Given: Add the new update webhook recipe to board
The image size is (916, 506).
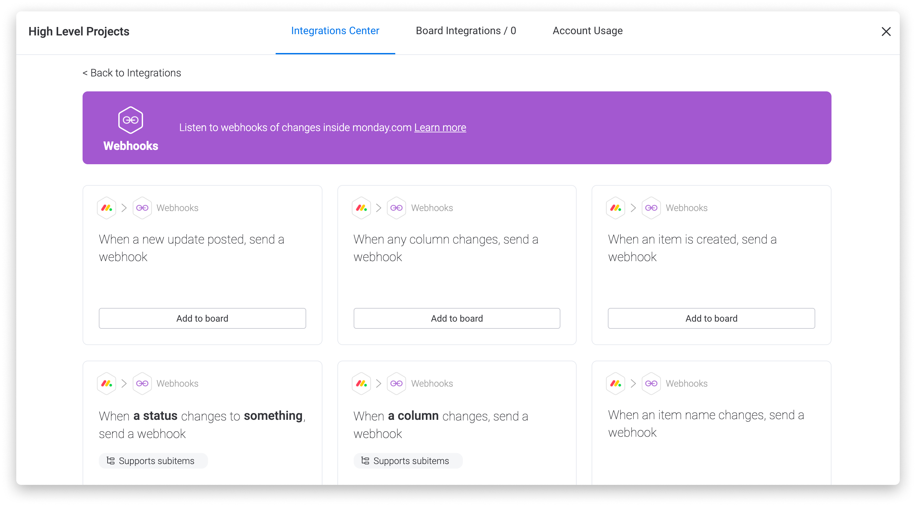Looking at the screenshot, I should (202, 318).
